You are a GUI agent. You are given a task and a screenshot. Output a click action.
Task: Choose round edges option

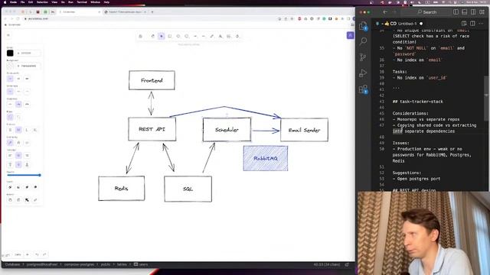coord(18,117)
